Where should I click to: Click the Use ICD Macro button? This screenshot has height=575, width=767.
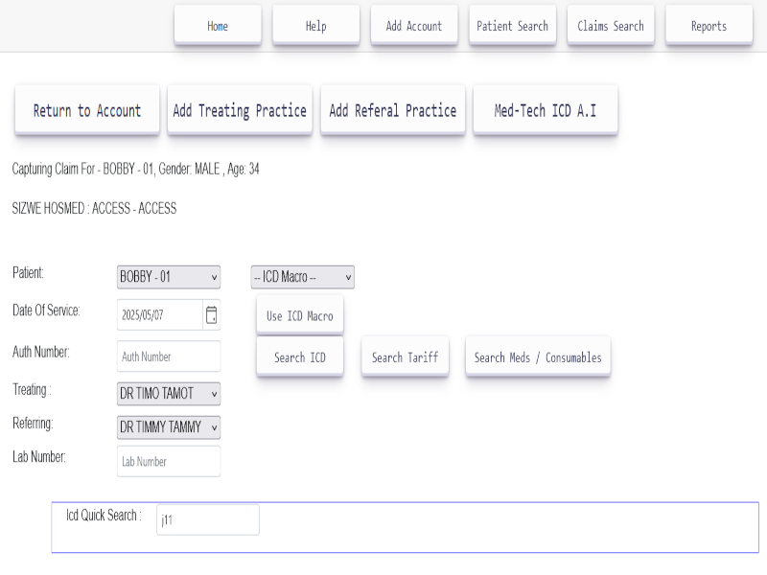tap(299, 316)
